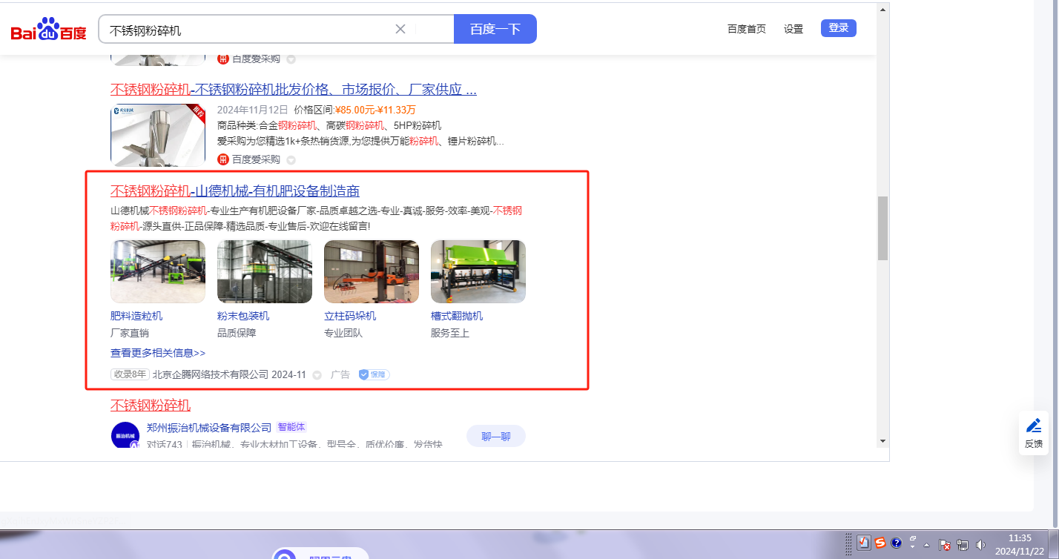Open 查看更多相关信息>> link
The image size is (1059, 559).
pos(158,353)
